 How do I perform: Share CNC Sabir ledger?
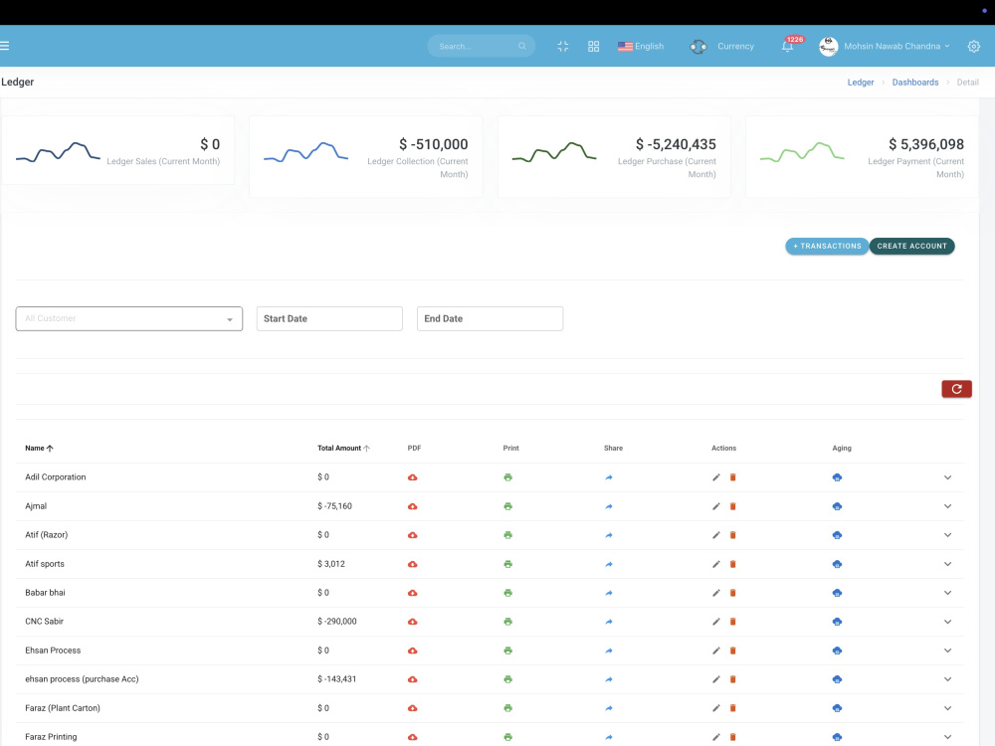tap(609, 622)
